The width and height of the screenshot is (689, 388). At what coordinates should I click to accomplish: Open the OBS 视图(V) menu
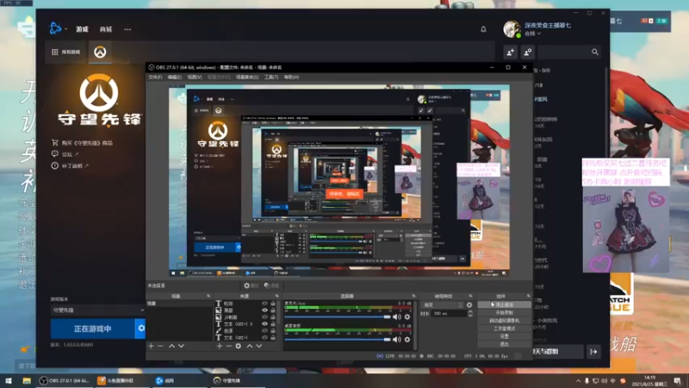click(195, 77)
